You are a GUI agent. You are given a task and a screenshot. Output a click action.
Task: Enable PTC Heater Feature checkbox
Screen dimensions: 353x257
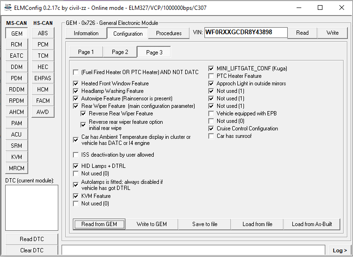point(212,76)
